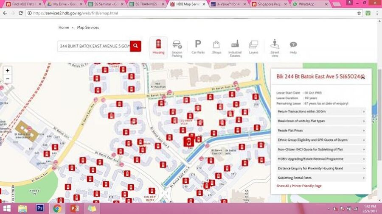Open the Help icon
Viewport: 382px width, 214px height.
pos(293,47)
